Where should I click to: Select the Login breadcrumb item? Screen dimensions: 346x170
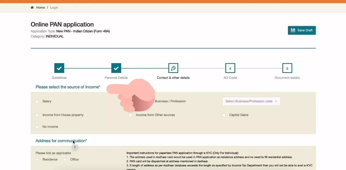[54, 7]
